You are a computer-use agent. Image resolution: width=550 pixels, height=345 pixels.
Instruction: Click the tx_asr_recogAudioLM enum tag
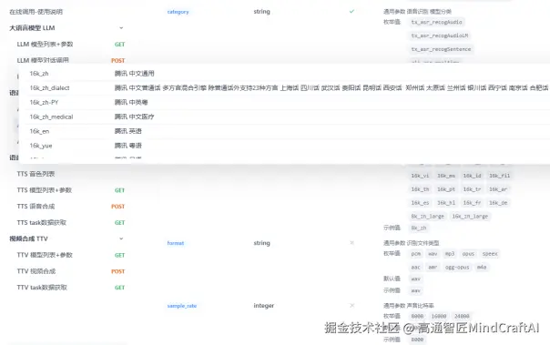440,36
